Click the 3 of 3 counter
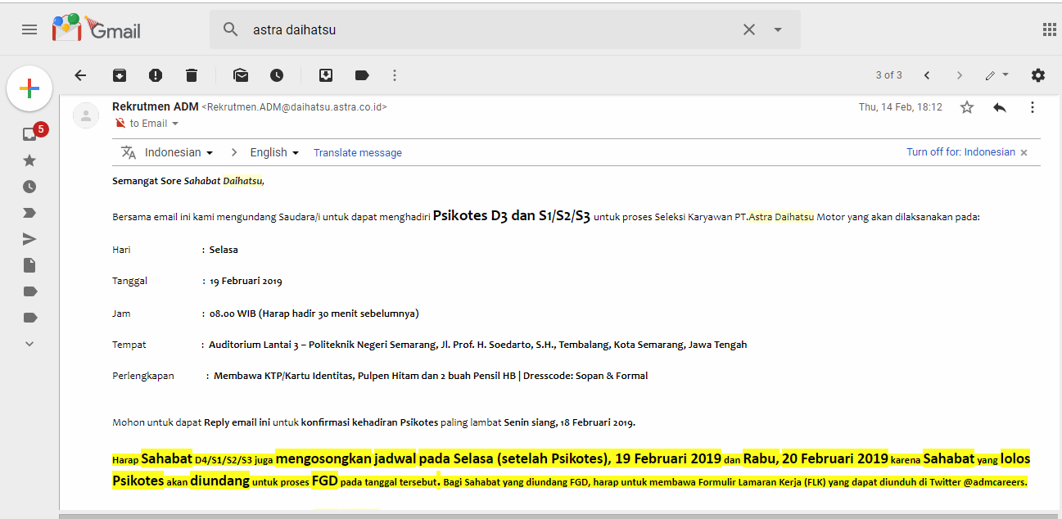This screenshot has height=519, width=1062. coord(888,75)
